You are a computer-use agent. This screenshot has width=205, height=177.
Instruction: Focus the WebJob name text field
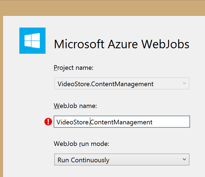pos(122,122)
